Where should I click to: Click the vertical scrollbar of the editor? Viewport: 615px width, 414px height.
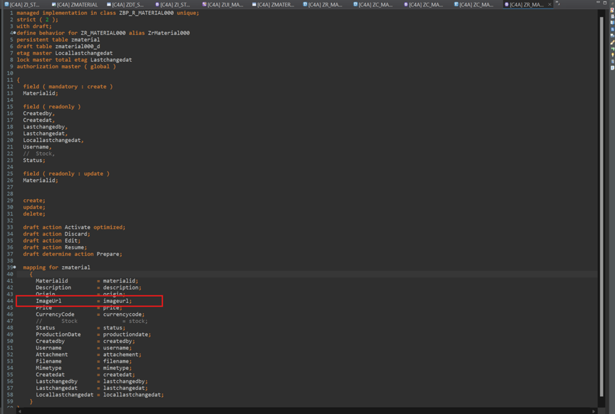coord(601,206)
